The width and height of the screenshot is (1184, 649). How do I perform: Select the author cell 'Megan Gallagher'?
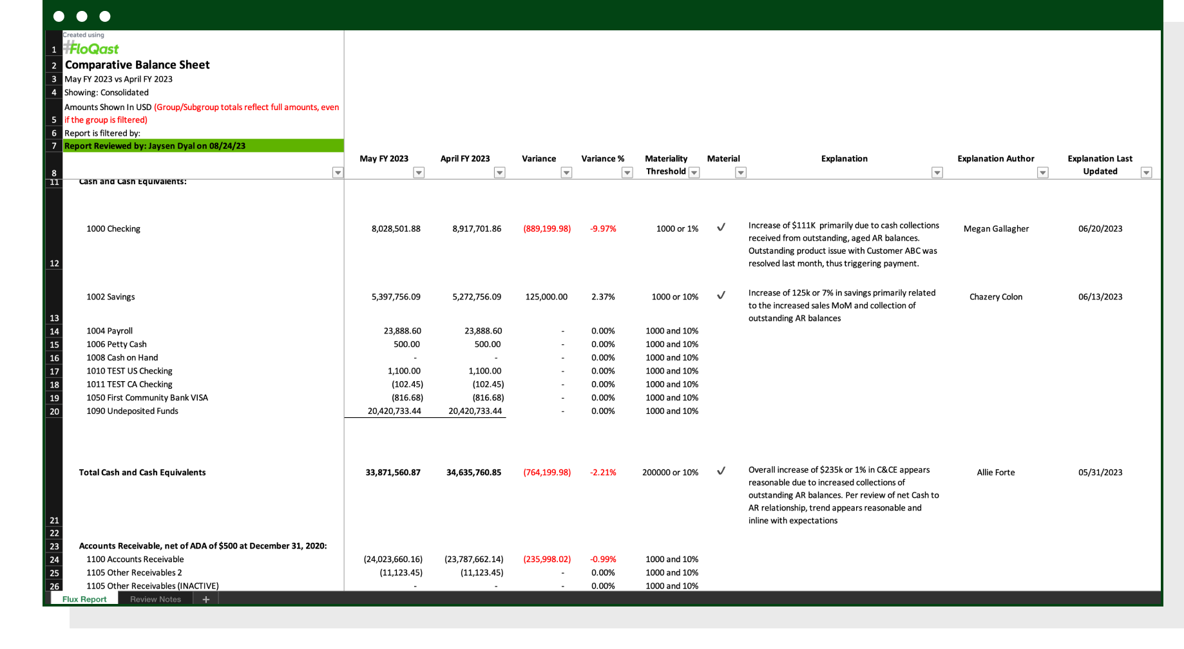[x=996, y=229]
